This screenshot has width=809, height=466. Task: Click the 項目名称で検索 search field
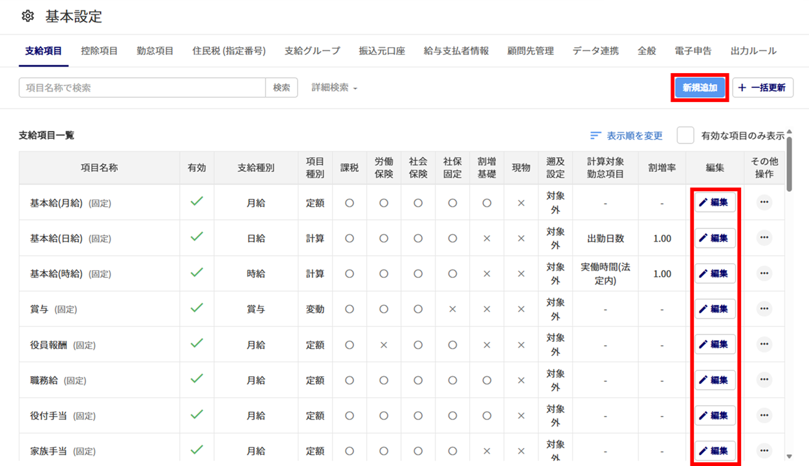(x=142, y=88)
